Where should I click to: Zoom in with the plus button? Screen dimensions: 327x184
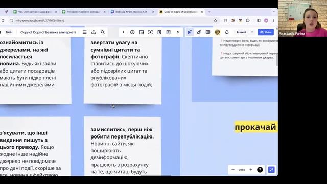tap(251, 170)
